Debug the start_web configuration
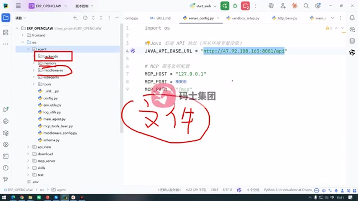358x201 pixels. point(235,6)
